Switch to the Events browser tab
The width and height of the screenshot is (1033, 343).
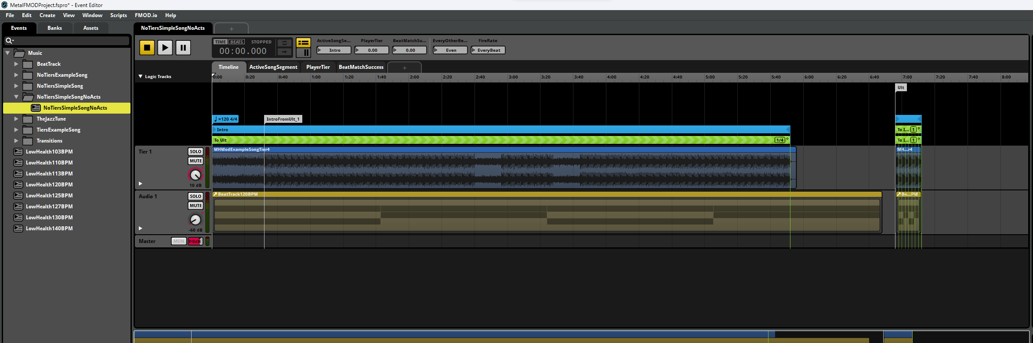coord(19,28)
